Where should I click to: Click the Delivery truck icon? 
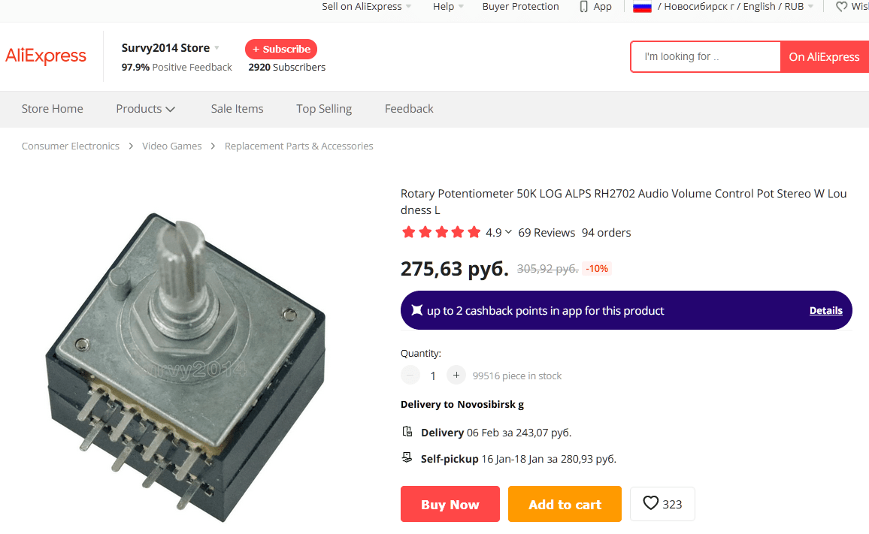[x=407, y=432]
